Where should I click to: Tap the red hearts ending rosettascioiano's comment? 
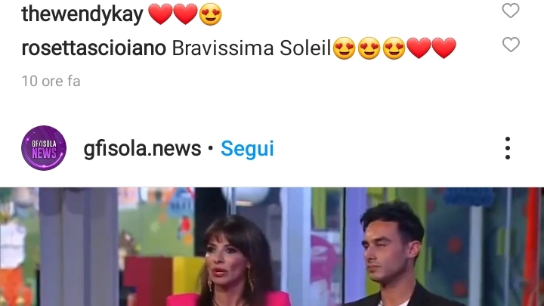coord(431,48)
